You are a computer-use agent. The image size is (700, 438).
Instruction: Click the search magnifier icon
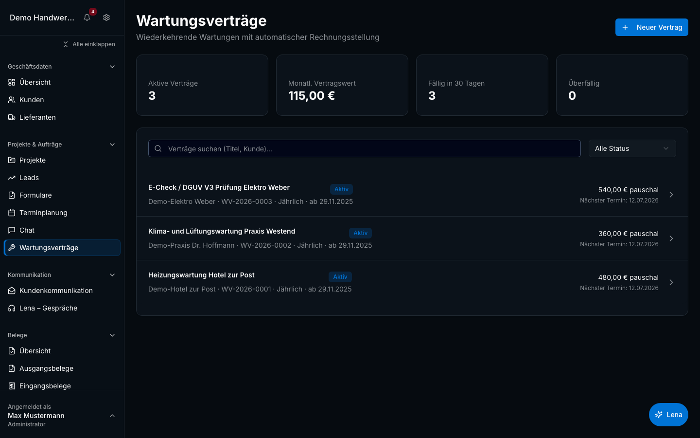point(158,148)
